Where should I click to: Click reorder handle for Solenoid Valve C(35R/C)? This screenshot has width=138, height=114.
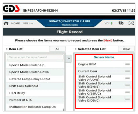[127, 92]
